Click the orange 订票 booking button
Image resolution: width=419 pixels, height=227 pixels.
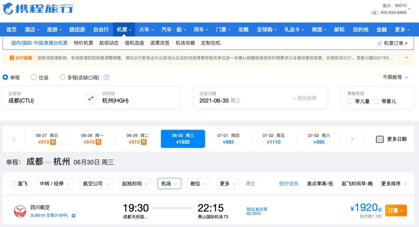click(396, 210)
